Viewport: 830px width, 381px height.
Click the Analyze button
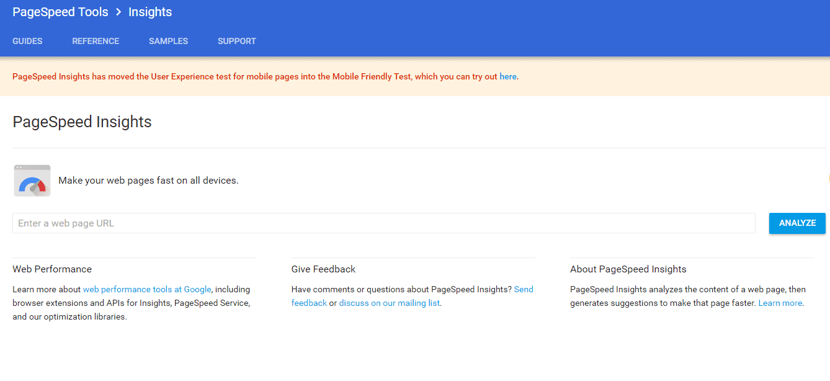point(797,223)
